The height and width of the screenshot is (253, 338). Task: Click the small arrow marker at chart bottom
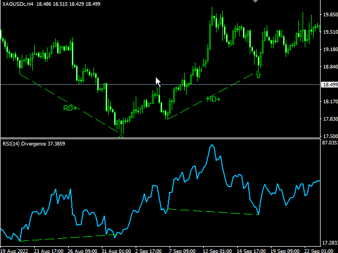pyautogui.click(x=121, y=137)
